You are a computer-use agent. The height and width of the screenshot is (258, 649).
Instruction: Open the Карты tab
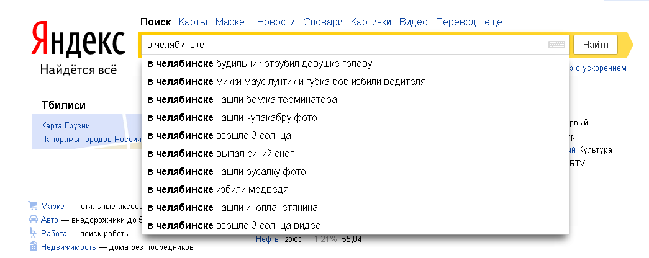(x=193, y=22)
